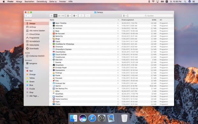Open the Gehe zu menu
The width and height of the screenshot is (198, 124).
pos(53,2)
